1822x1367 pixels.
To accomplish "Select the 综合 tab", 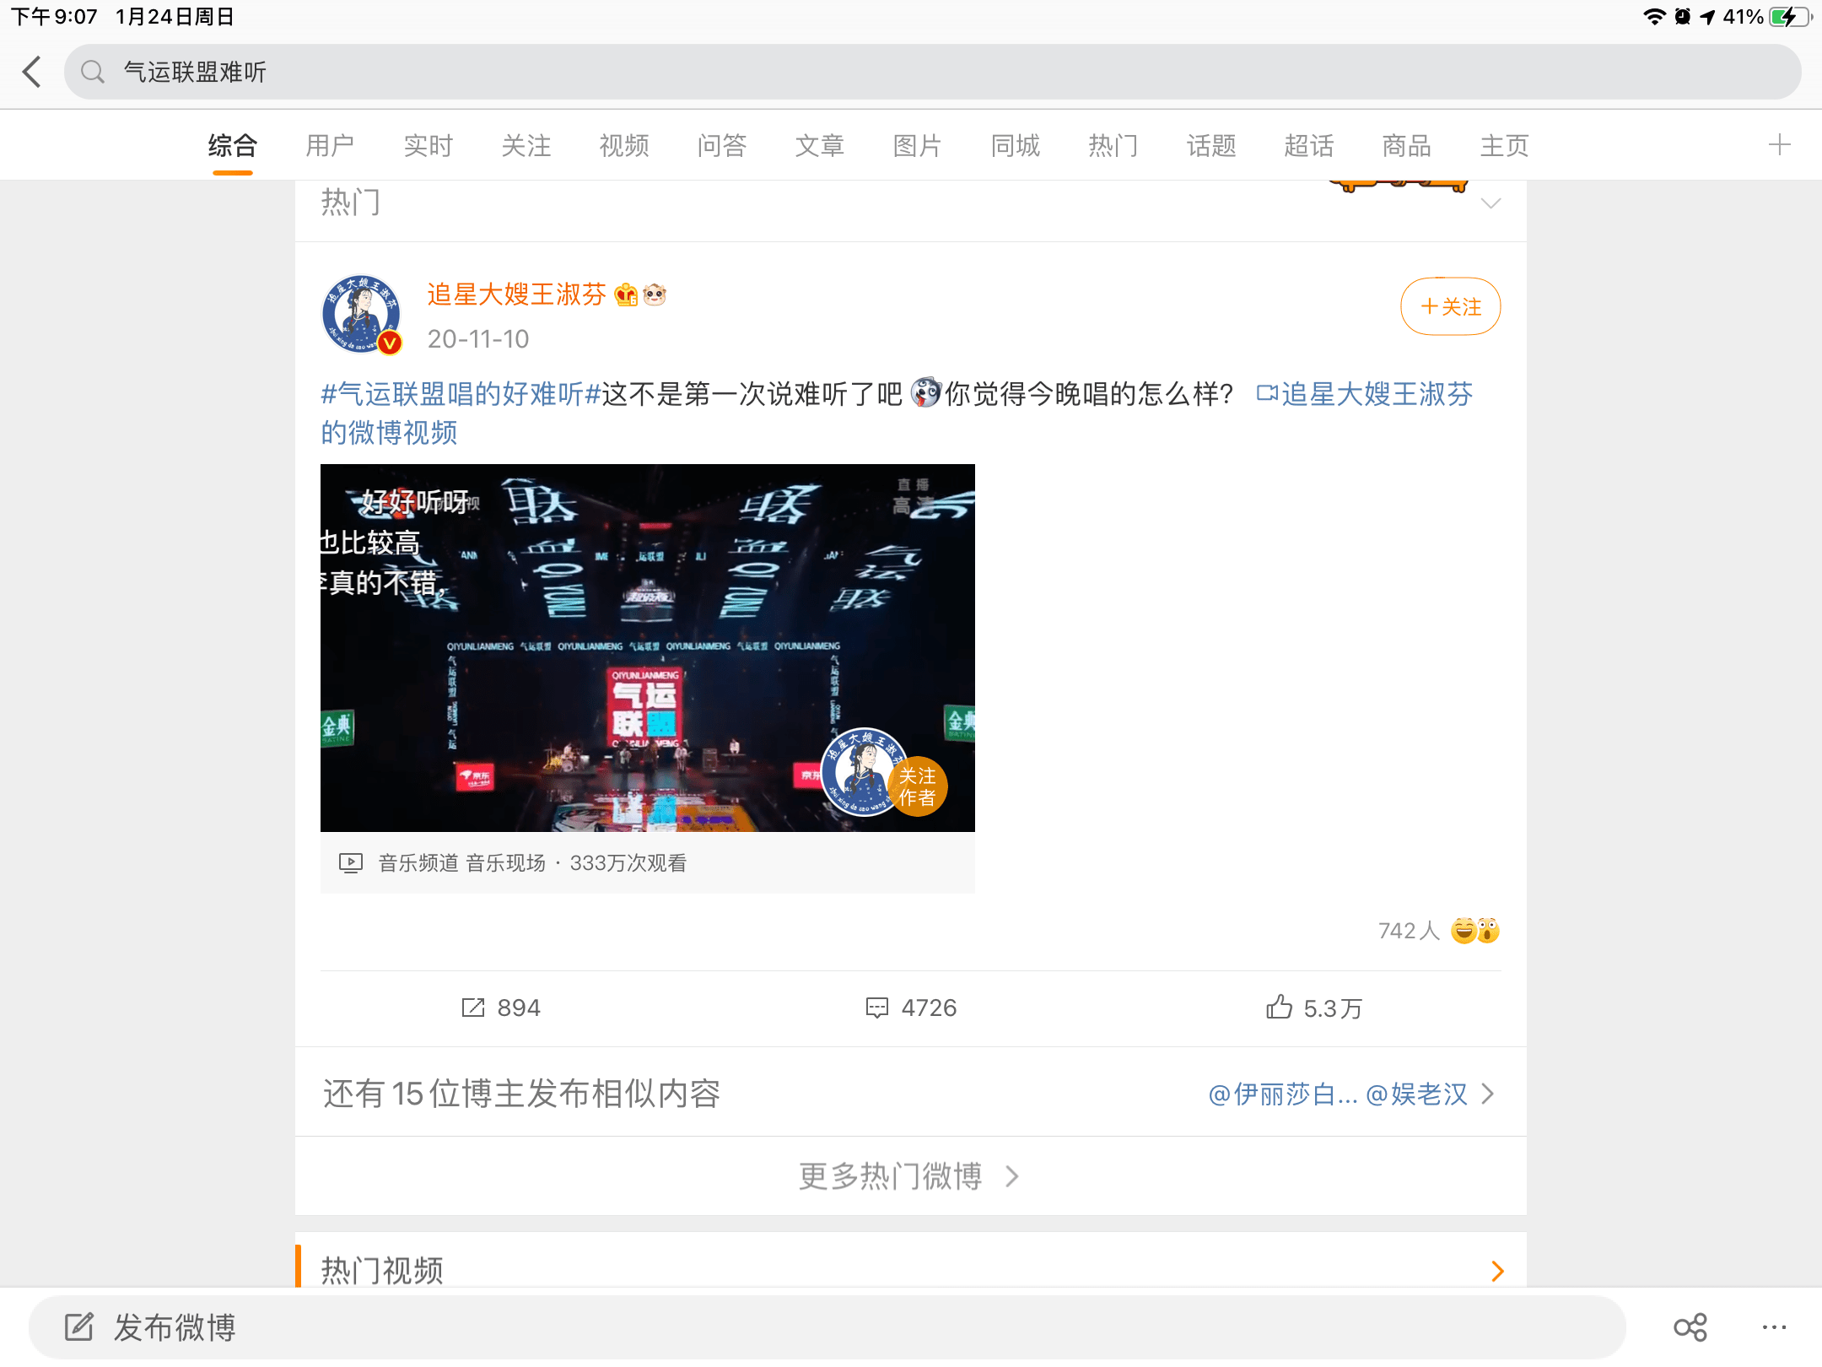I will point(233,145).
